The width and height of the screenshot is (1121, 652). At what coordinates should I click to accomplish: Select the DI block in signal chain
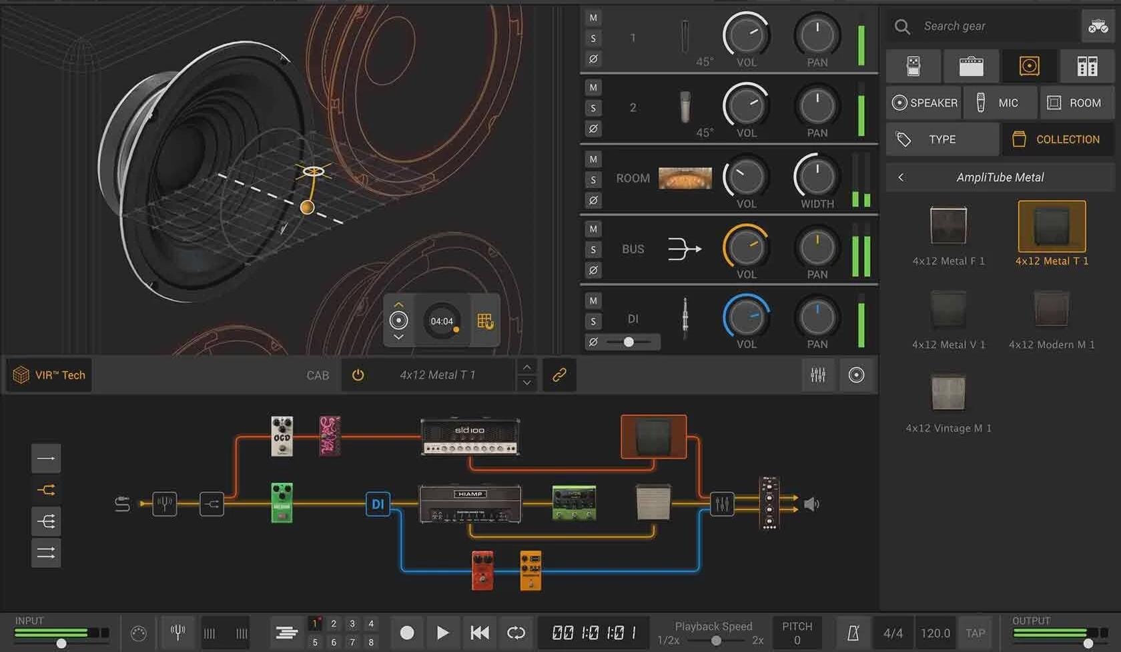coord(378,504)
